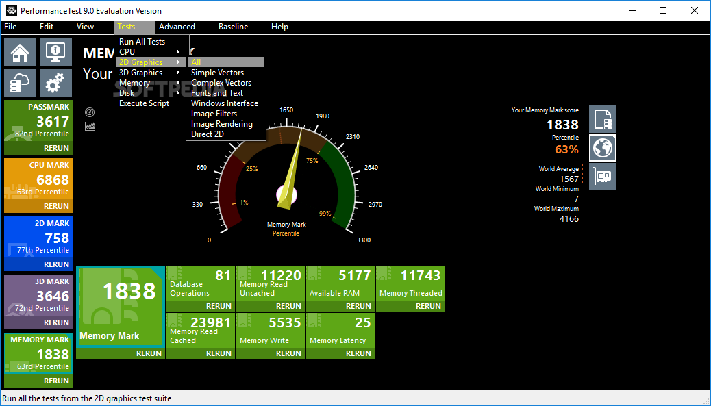Expand the Disk submenu
Image resolution: width=711 pixels, height=406 pixels.
151,93
